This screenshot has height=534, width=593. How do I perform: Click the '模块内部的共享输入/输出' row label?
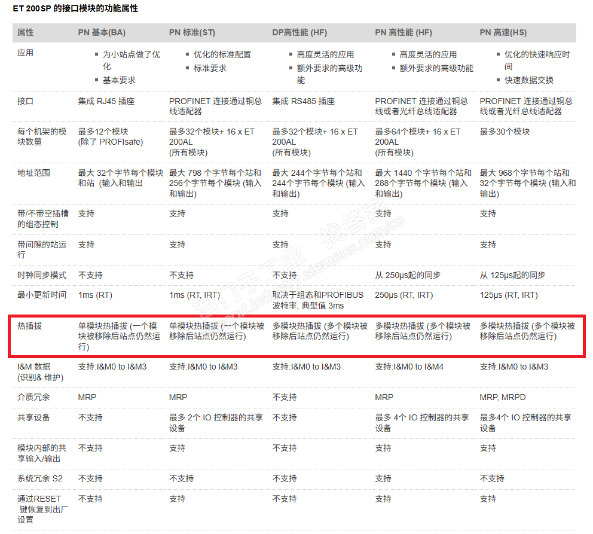pyautogui.click(x=42, y=453)
